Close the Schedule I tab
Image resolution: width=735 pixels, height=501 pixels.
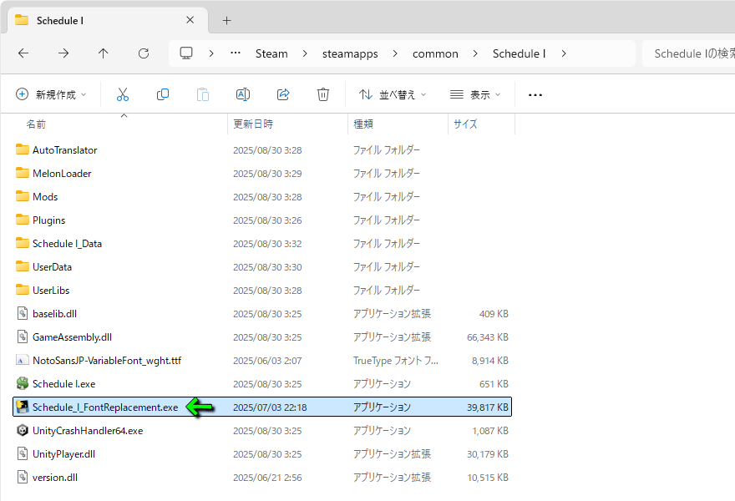click(190, 20)
